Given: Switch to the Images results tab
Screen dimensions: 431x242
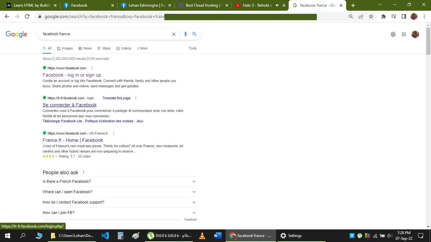Looking at the screenshot, I should click(65, 48).
